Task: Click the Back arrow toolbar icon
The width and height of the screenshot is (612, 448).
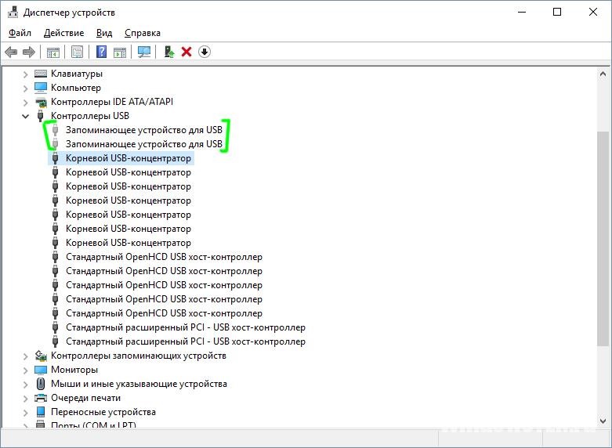Action: pos(11,52)
